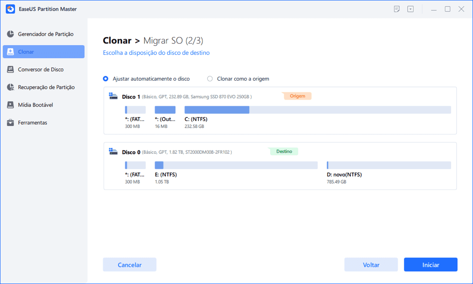Screen dimensions: 473x284
Task: Go back with the Voltar button
Action: point(371,265)
